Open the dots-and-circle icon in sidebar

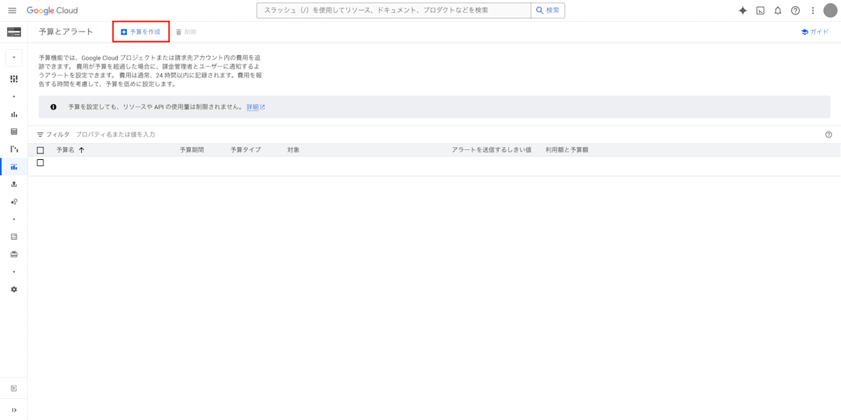14,202
